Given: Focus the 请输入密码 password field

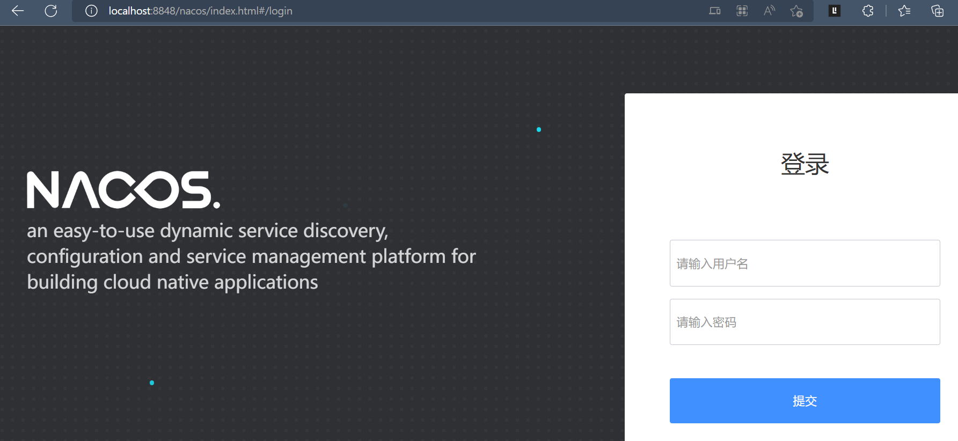Looking at the screenshot, I should (805, 322).
